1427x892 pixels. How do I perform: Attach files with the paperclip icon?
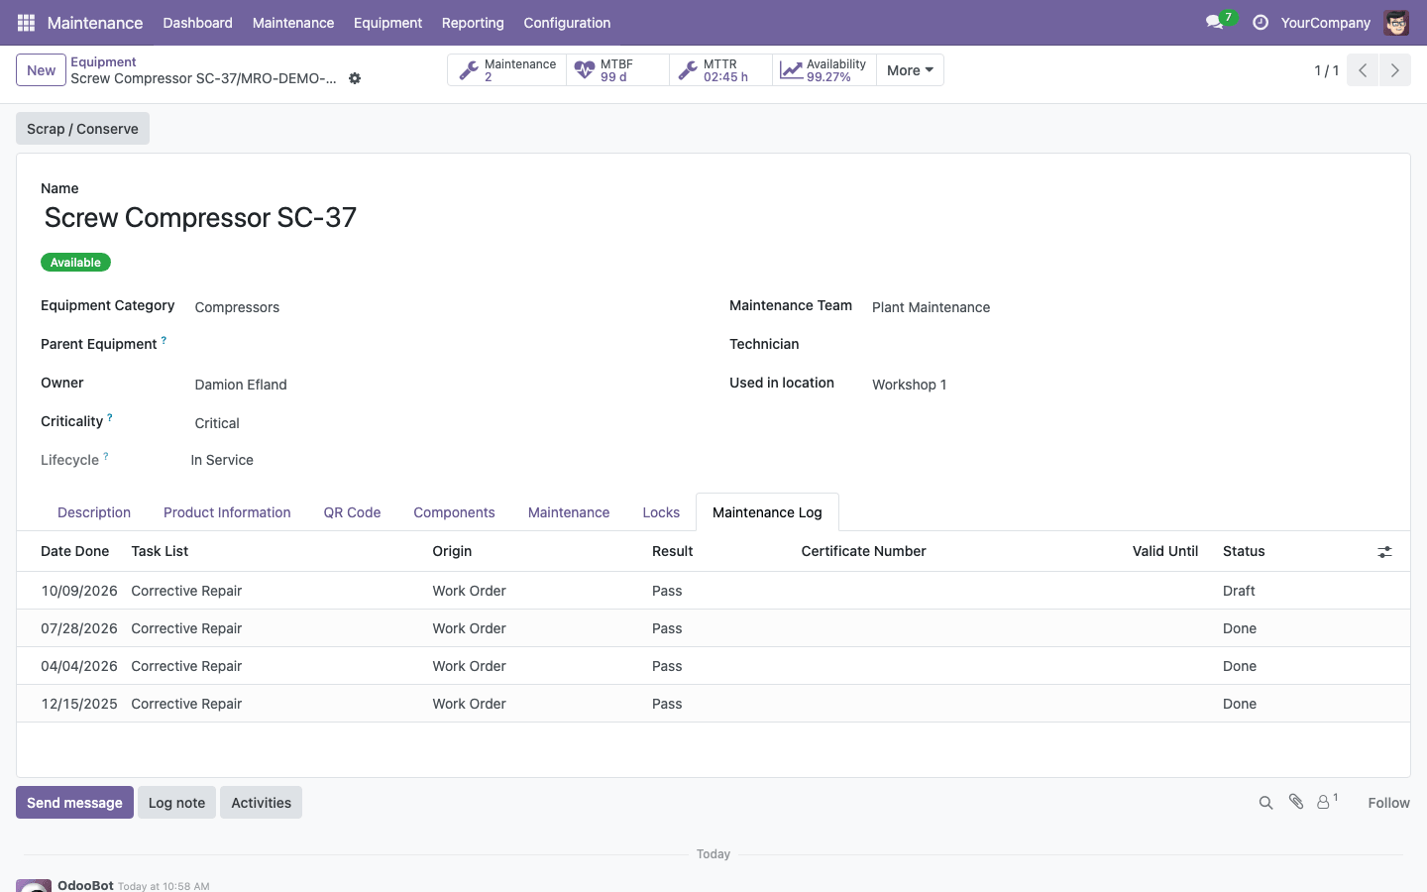point(1296,802)
